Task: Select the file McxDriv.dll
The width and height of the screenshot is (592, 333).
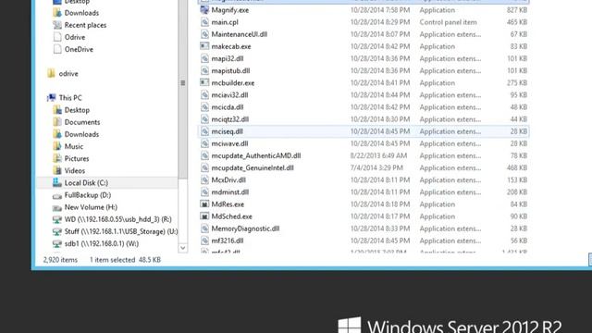Action: (x=228, y=180)
